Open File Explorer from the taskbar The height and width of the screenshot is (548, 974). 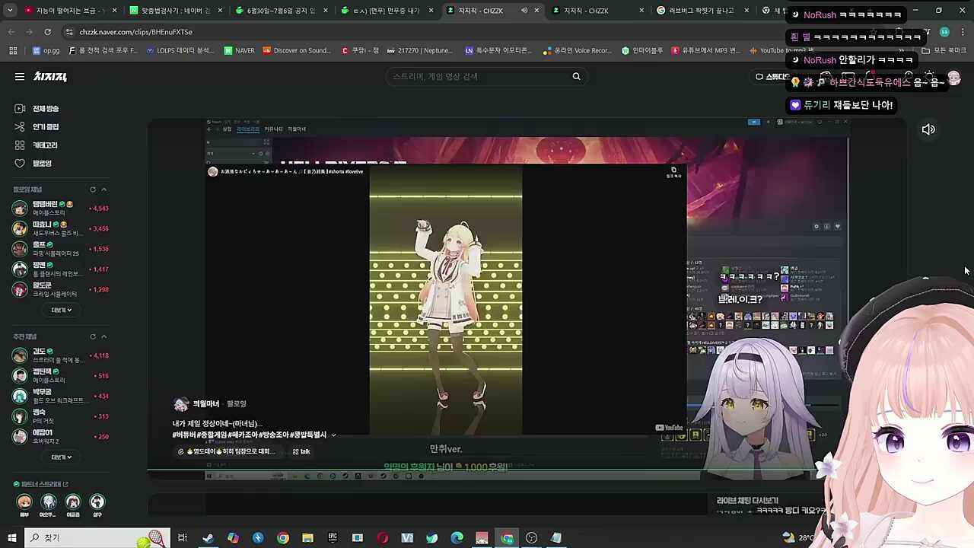307,538
